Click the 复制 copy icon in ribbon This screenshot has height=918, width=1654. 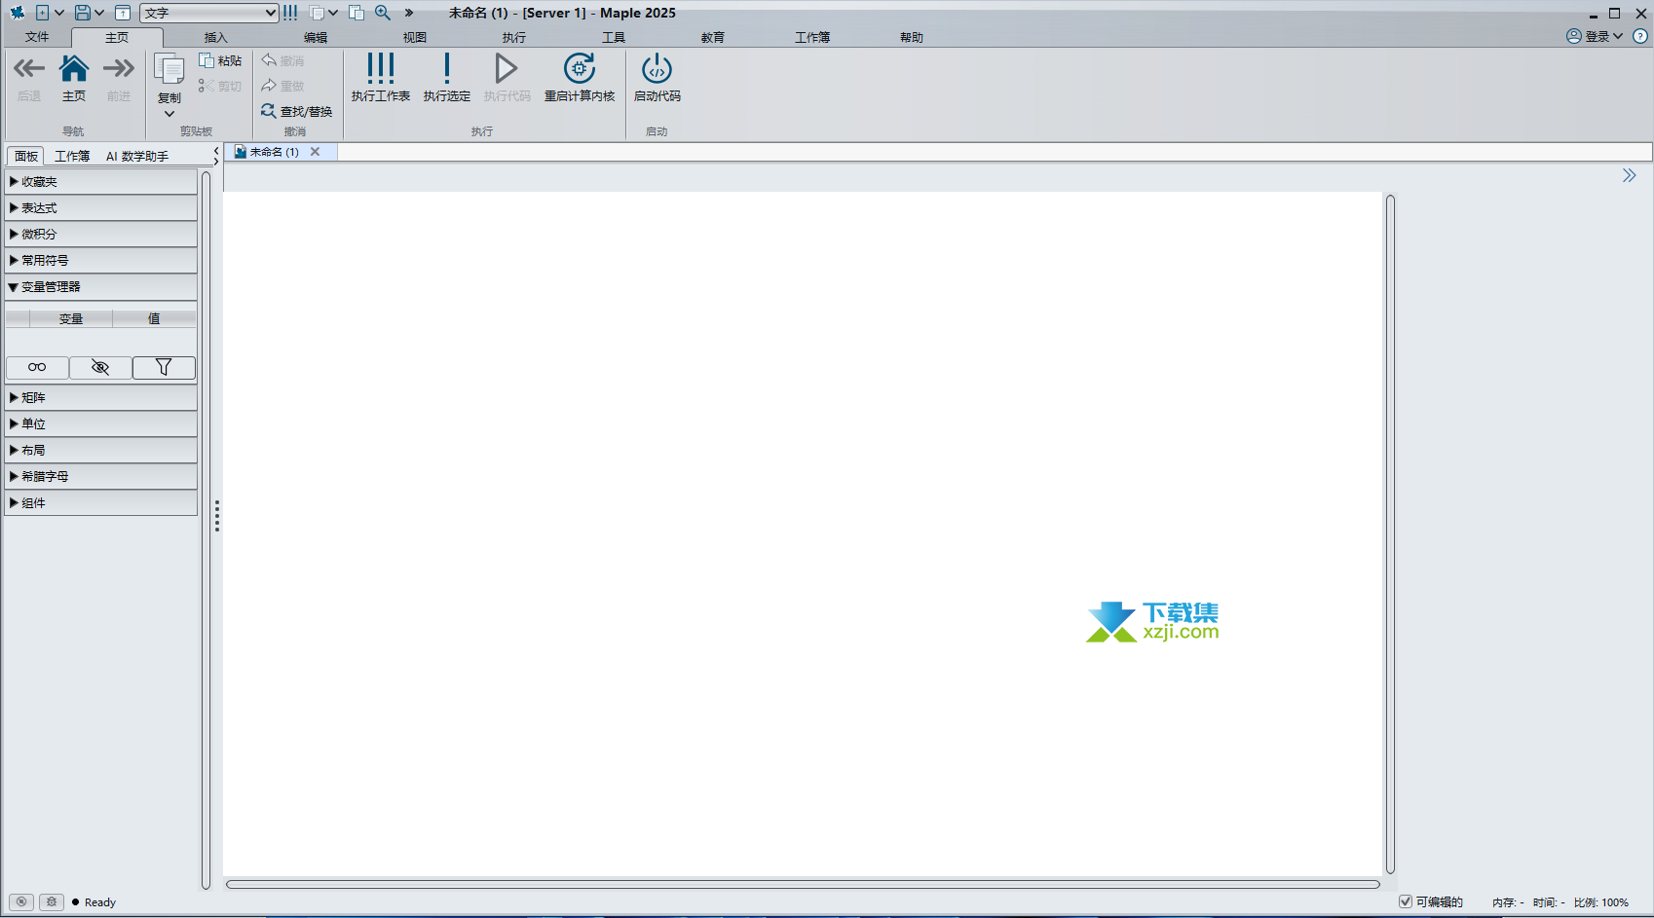click(x=169, y=71)
